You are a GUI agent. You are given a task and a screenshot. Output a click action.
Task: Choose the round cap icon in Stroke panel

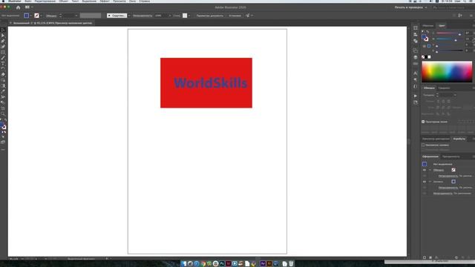coord(443,101)
